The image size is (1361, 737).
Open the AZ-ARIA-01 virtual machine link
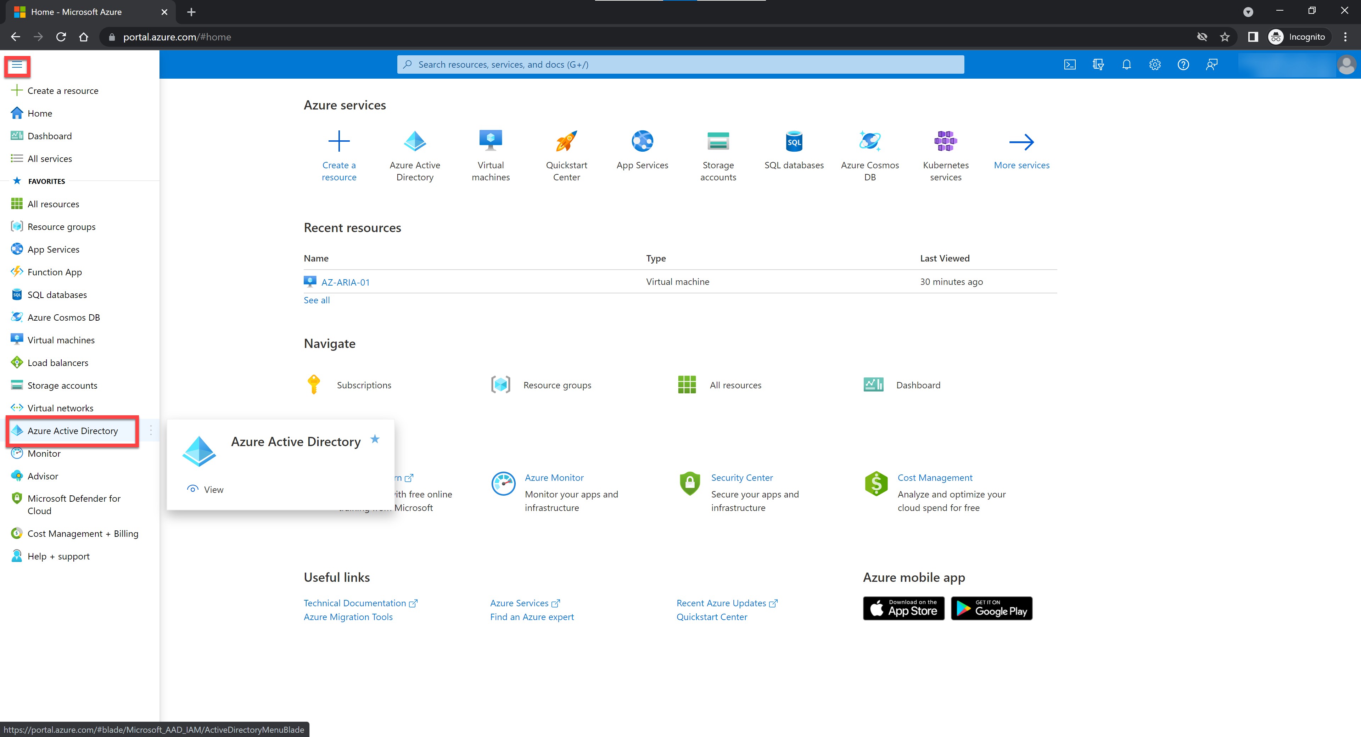point(346,282)
